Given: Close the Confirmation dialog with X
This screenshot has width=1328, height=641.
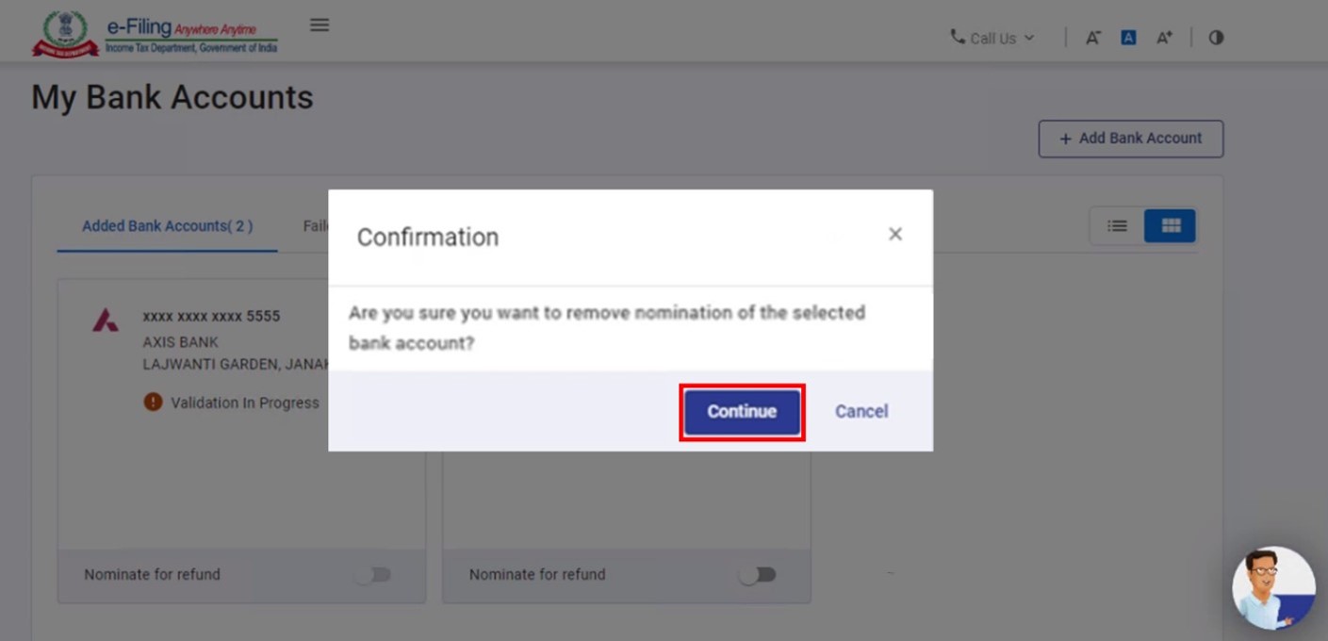Looking at the screenshot, I should [895, 234].
